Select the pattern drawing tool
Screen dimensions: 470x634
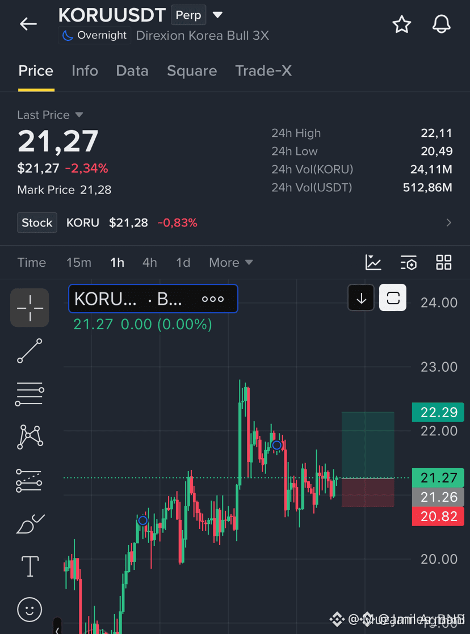coord(30,437)
